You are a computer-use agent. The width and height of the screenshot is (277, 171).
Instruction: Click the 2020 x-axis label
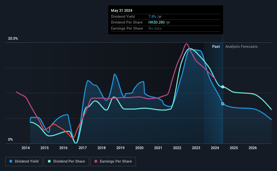tap(139, 148)
